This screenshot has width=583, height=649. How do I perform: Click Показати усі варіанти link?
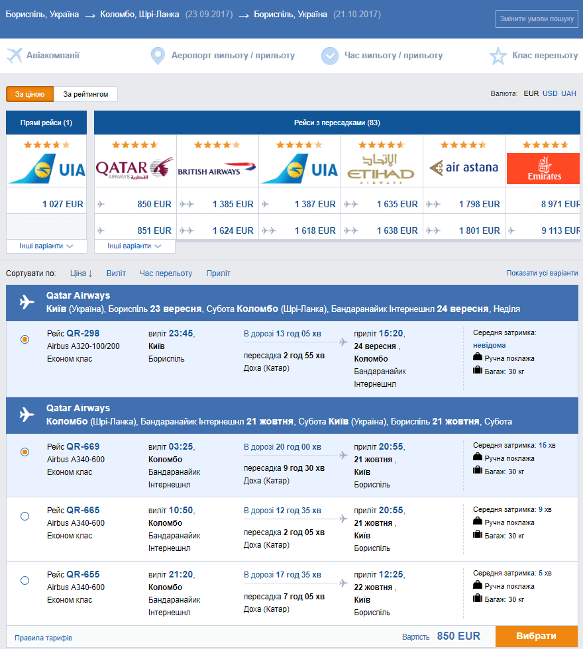coord(542,273)
